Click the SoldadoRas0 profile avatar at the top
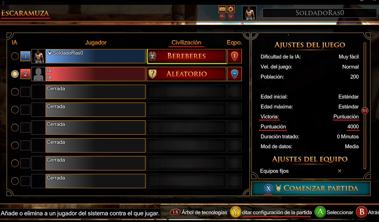This screenshot has height=222, width=379. point(249,13)
